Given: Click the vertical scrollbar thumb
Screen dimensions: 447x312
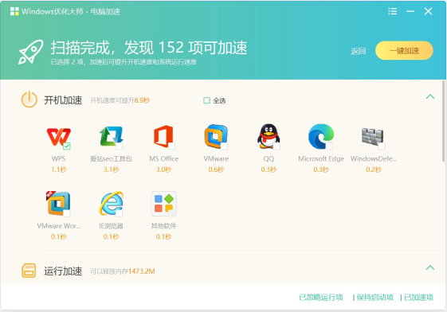Looking at the screenshot, I should (x=444, y=121).
